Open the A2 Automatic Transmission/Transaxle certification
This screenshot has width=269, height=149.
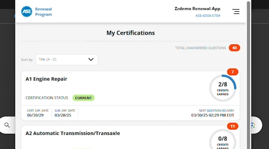(73, 133)
